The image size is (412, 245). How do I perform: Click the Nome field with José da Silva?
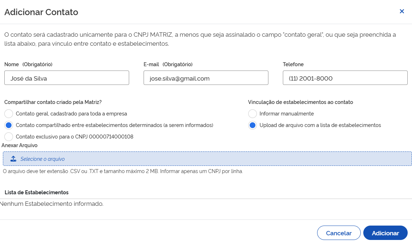(66, 78)
